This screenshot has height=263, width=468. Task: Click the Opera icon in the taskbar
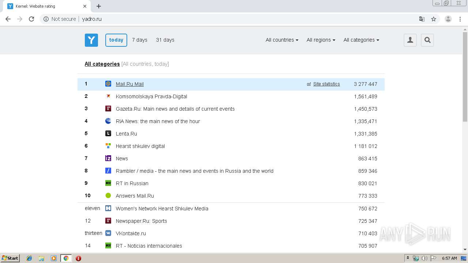click(78, 258)
